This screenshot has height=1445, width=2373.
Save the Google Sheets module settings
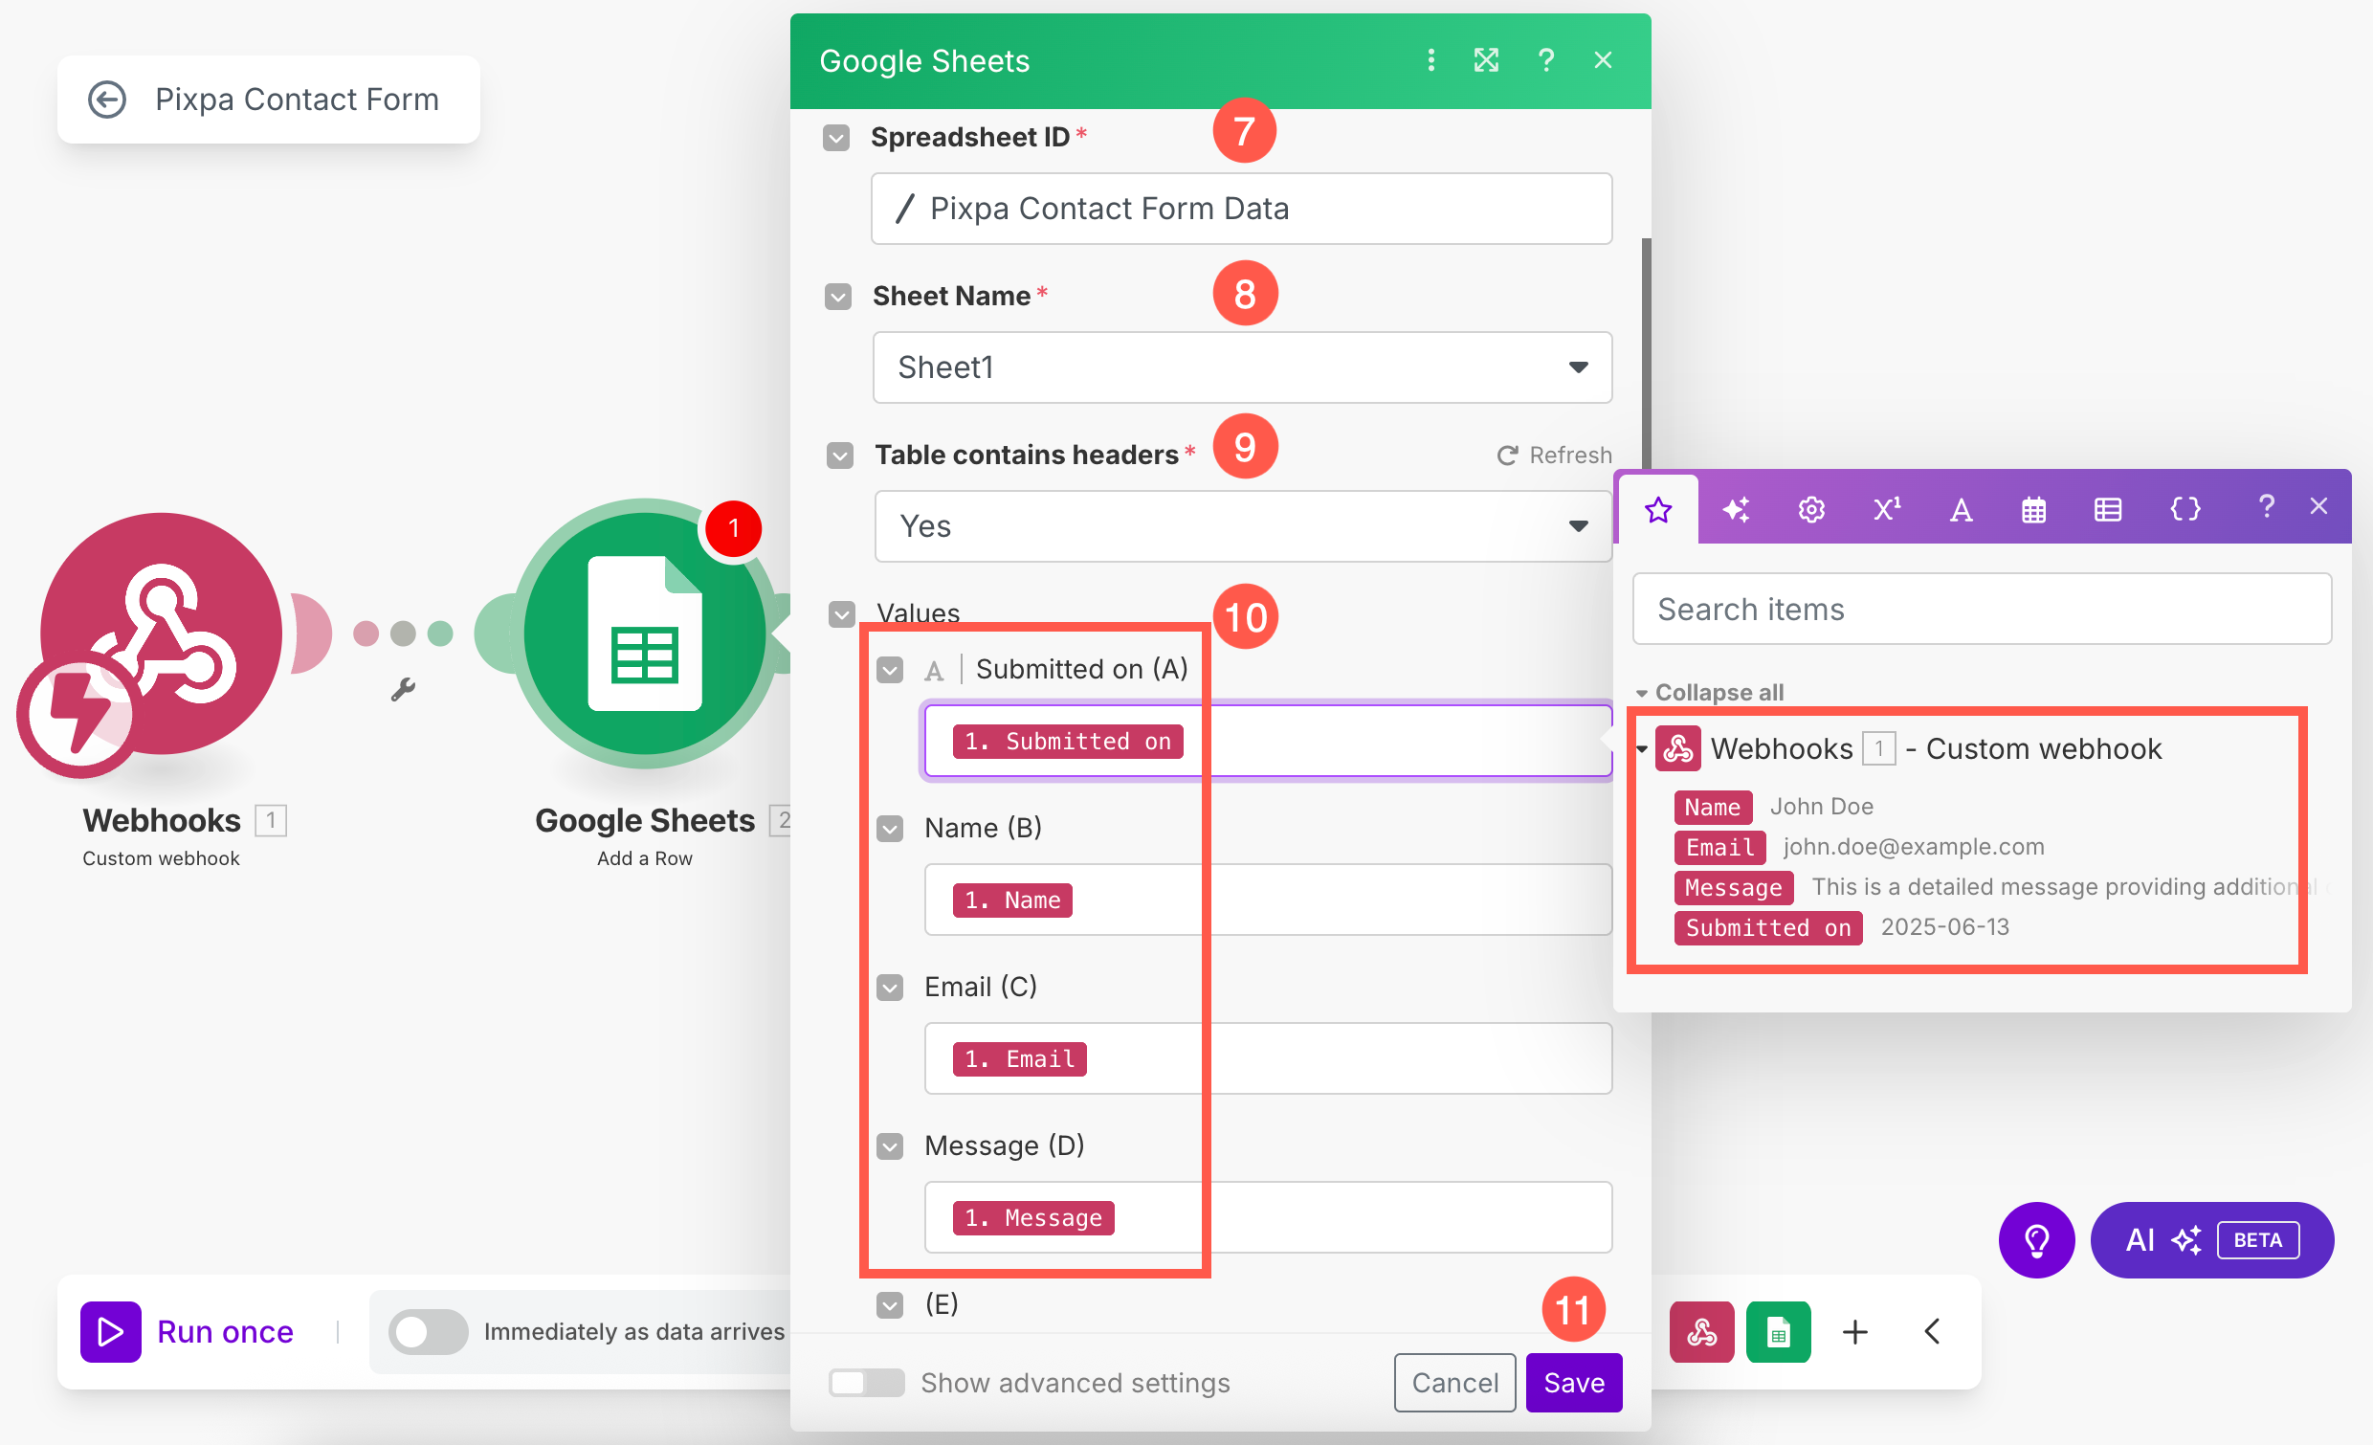click(1574, 1383)
